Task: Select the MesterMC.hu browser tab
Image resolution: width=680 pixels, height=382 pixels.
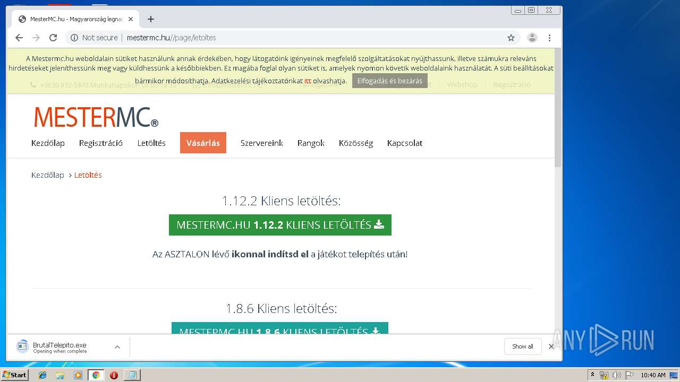Action: (x=75, y=19)
